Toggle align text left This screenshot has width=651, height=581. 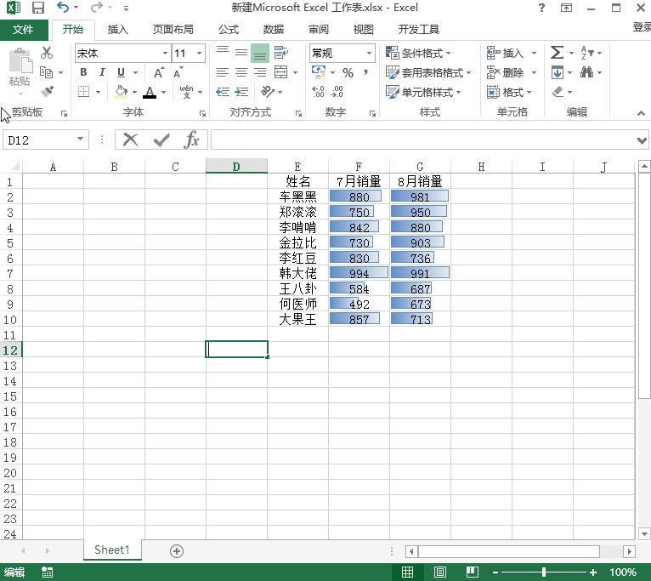click(223, 72)
